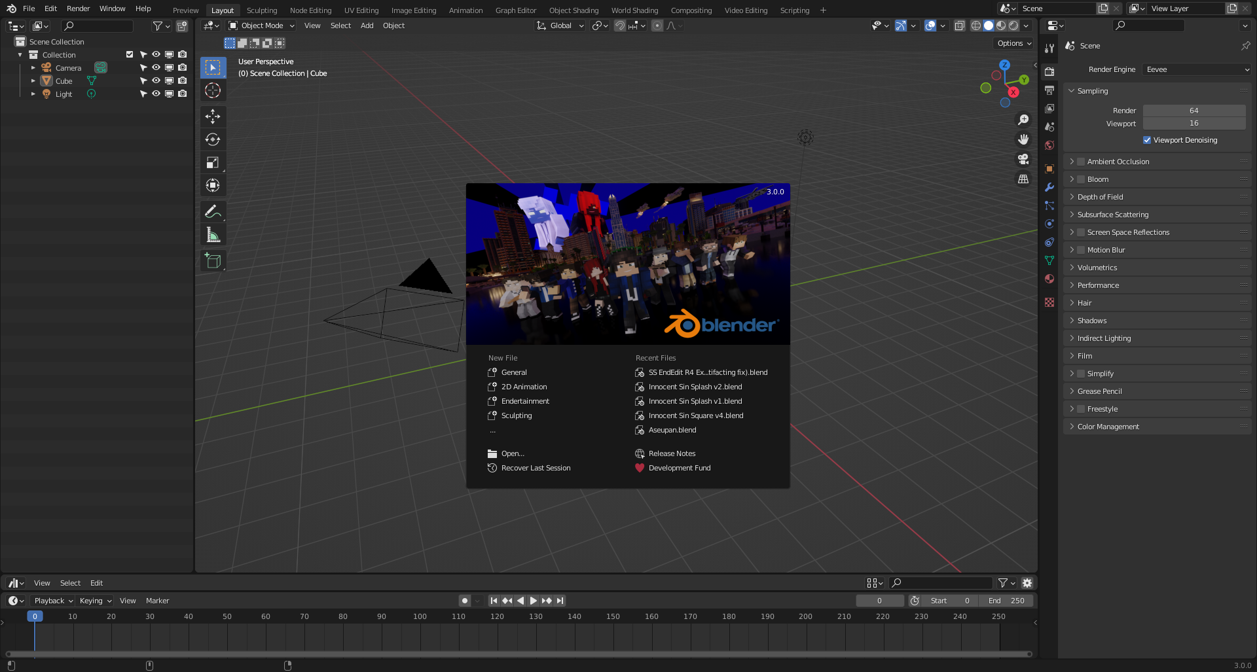
Task: Hide the Cube in the outliner
Action: 156,80
